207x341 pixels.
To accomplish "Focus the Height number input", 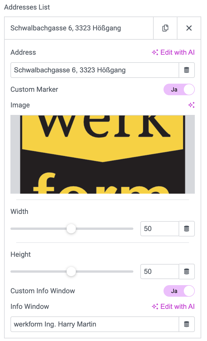I will tap(160, 272).
